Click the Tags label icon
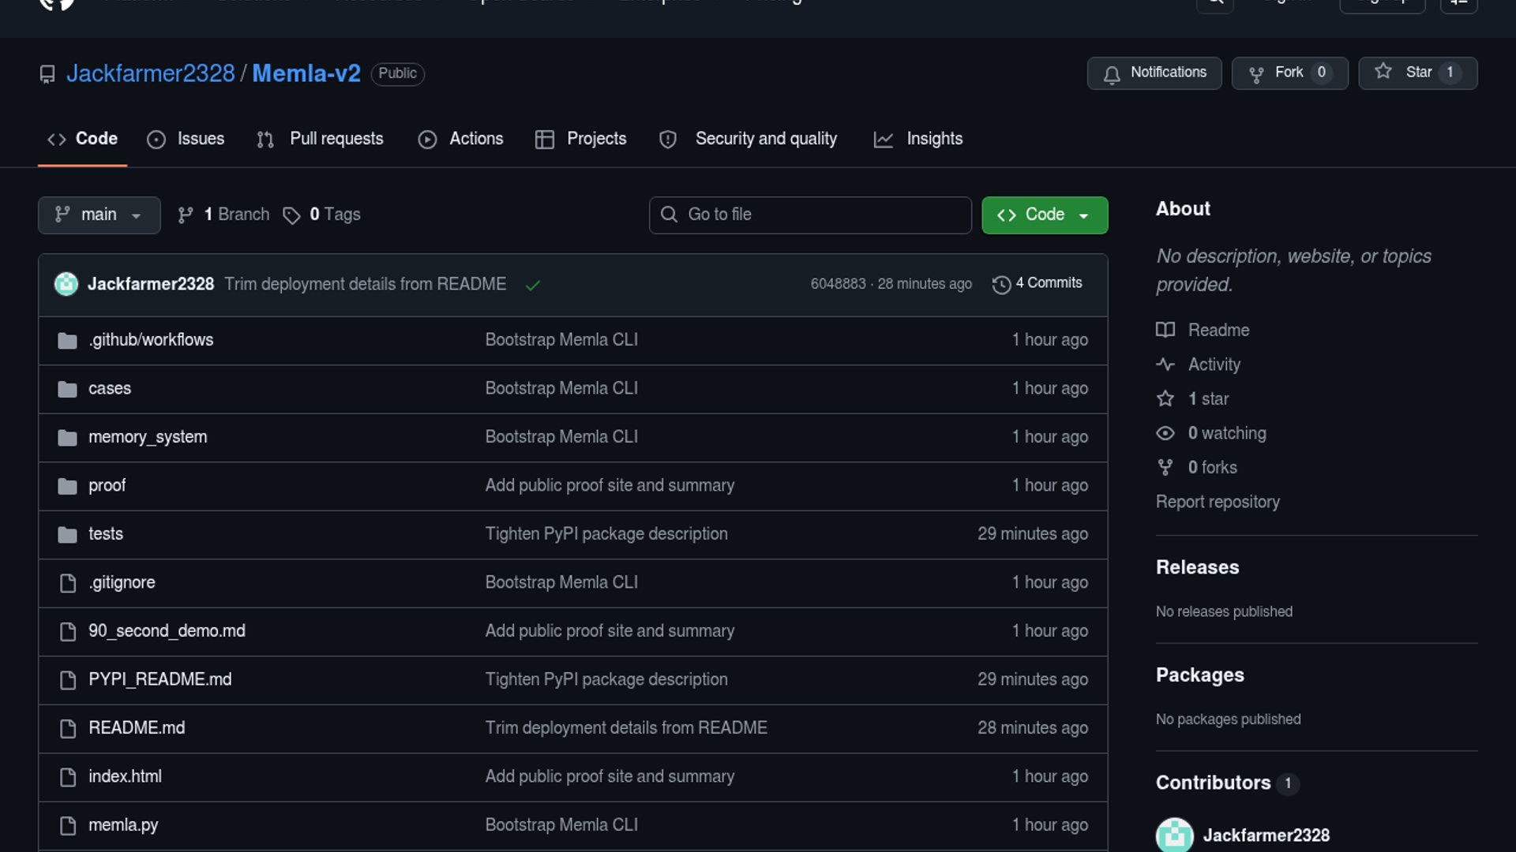 pos(291,215)
